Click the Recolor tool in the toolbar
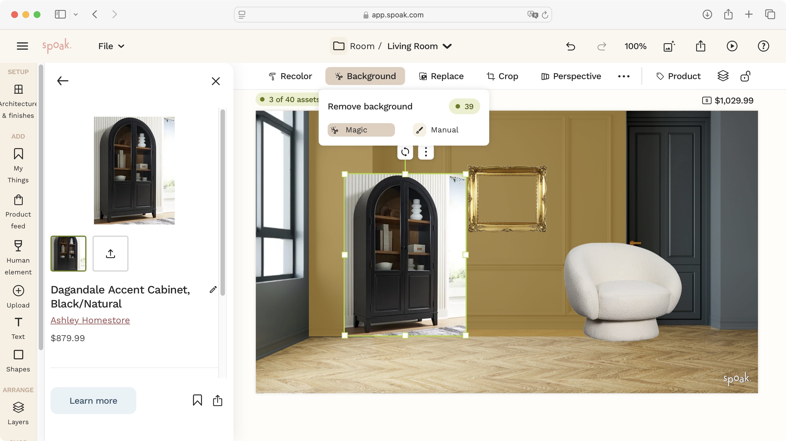 [x=290, y=76]
